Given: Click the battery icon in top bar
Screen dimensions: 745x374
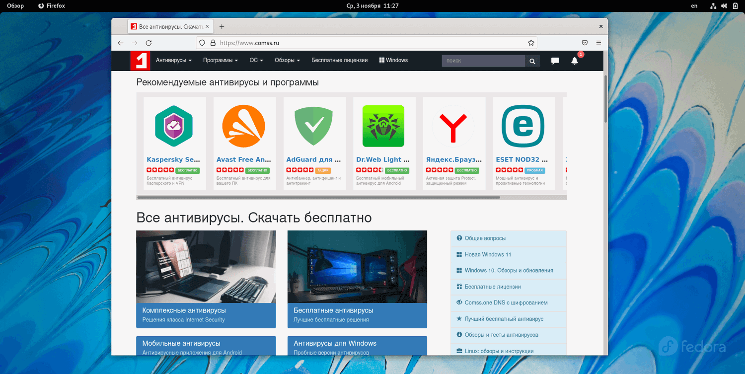Looking at the screenshot, I should coord(735,6).
